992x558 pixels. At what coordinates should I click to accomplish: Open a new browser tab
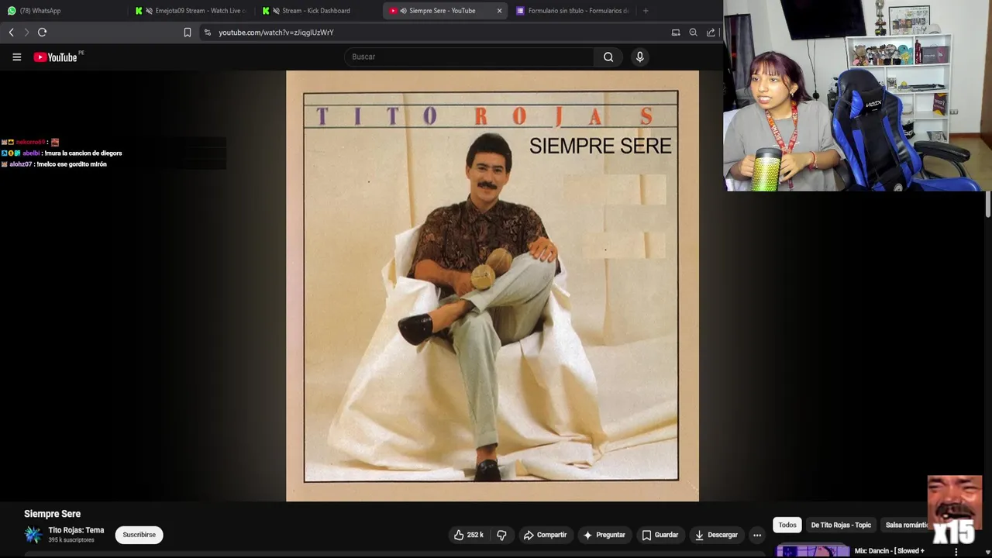click(645, 11)
